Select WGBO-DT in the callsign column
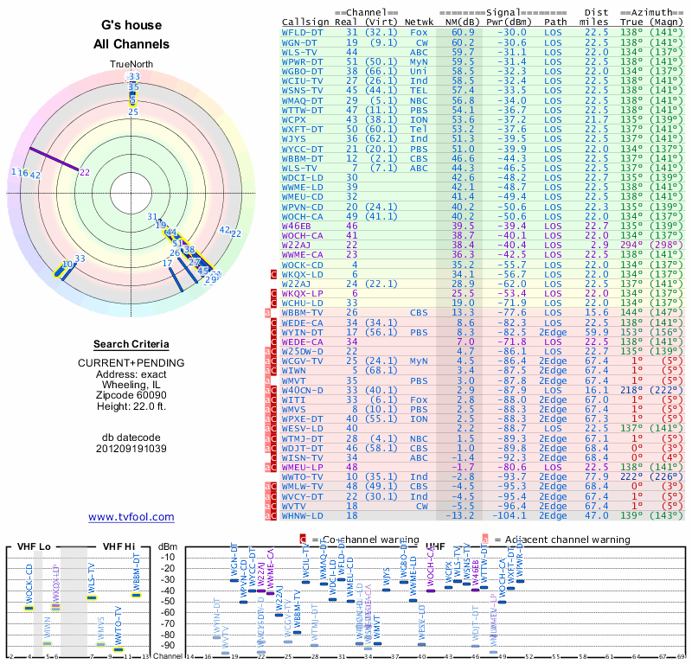The height and width of the screenshot is (664, 692). pos(302,72)
